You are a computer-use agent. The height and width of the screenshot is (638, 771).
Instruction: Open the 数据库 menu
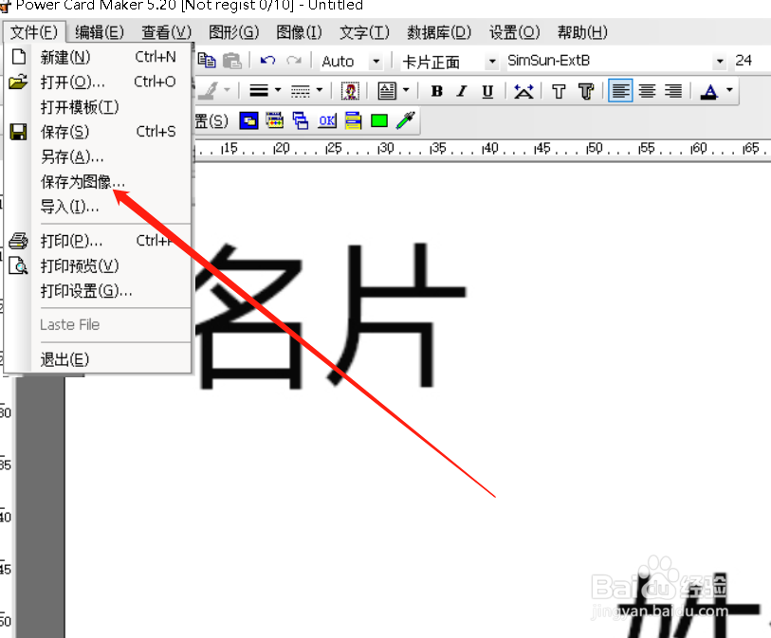pos(438,31)
